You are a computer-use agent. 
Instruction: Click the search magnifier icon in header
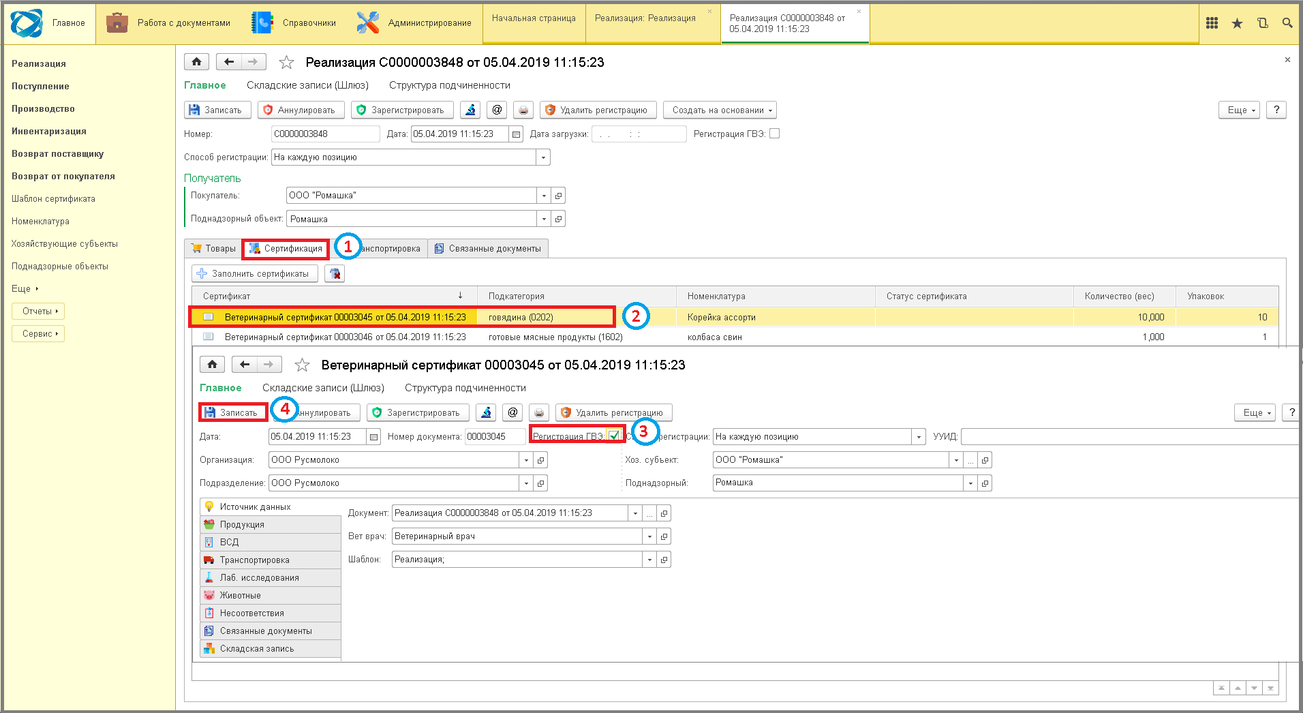pyautogui.click(x=1287, y=23)
